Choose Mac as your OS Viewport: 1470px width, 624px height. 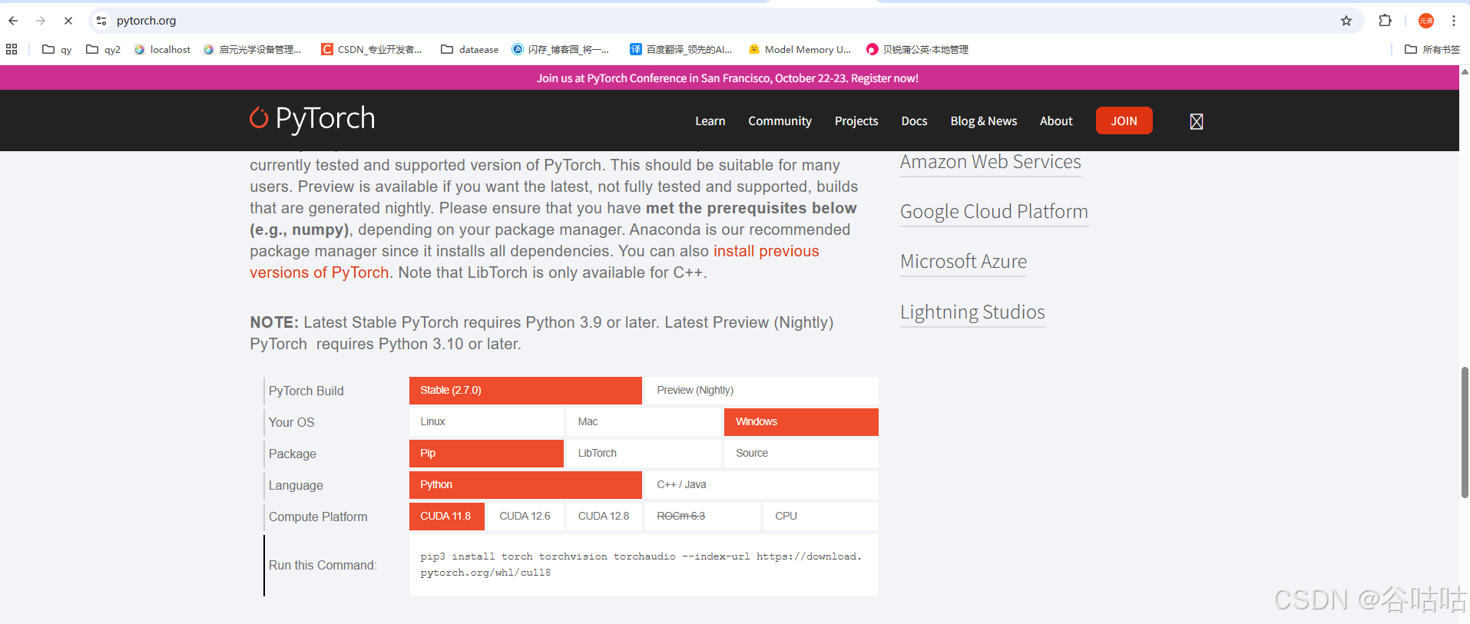pyautogui.click(x=644, y=422)
